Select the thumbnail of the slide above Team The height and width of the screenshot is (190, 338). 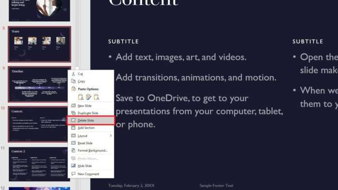(40, 10)
